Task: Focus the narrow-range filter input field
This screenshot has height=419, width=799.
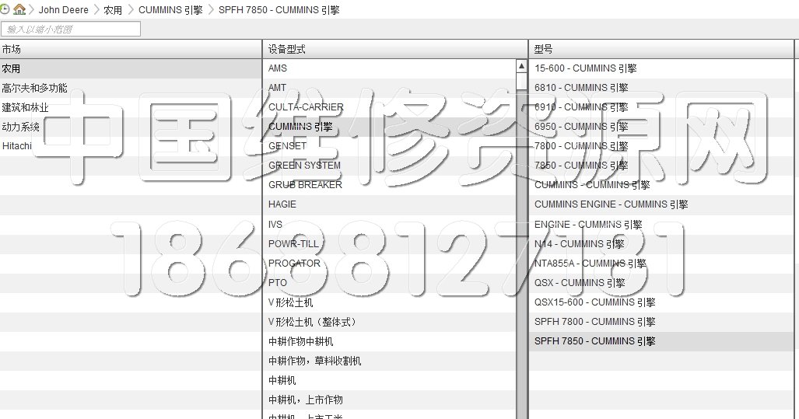Action: (71, 29)
